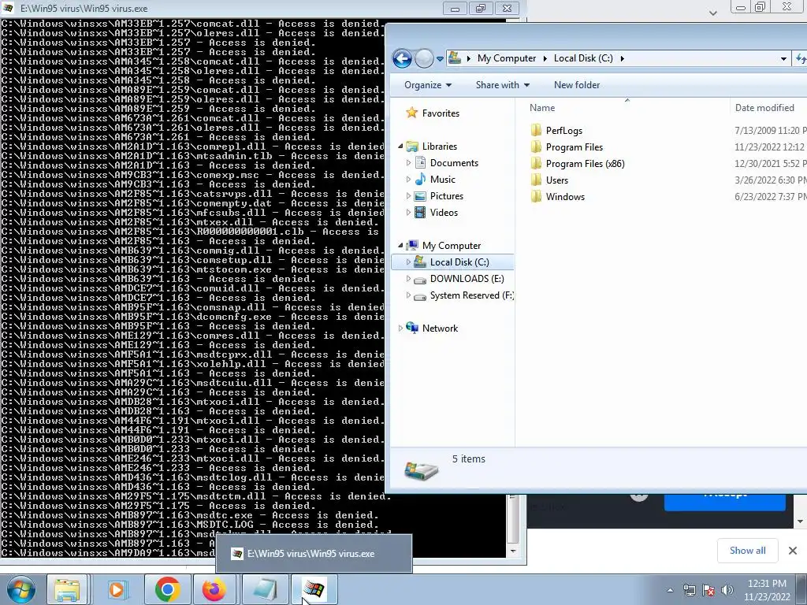
Task: Open recent pages dropdown beside Forward arrow
Action: coord(440,59)
